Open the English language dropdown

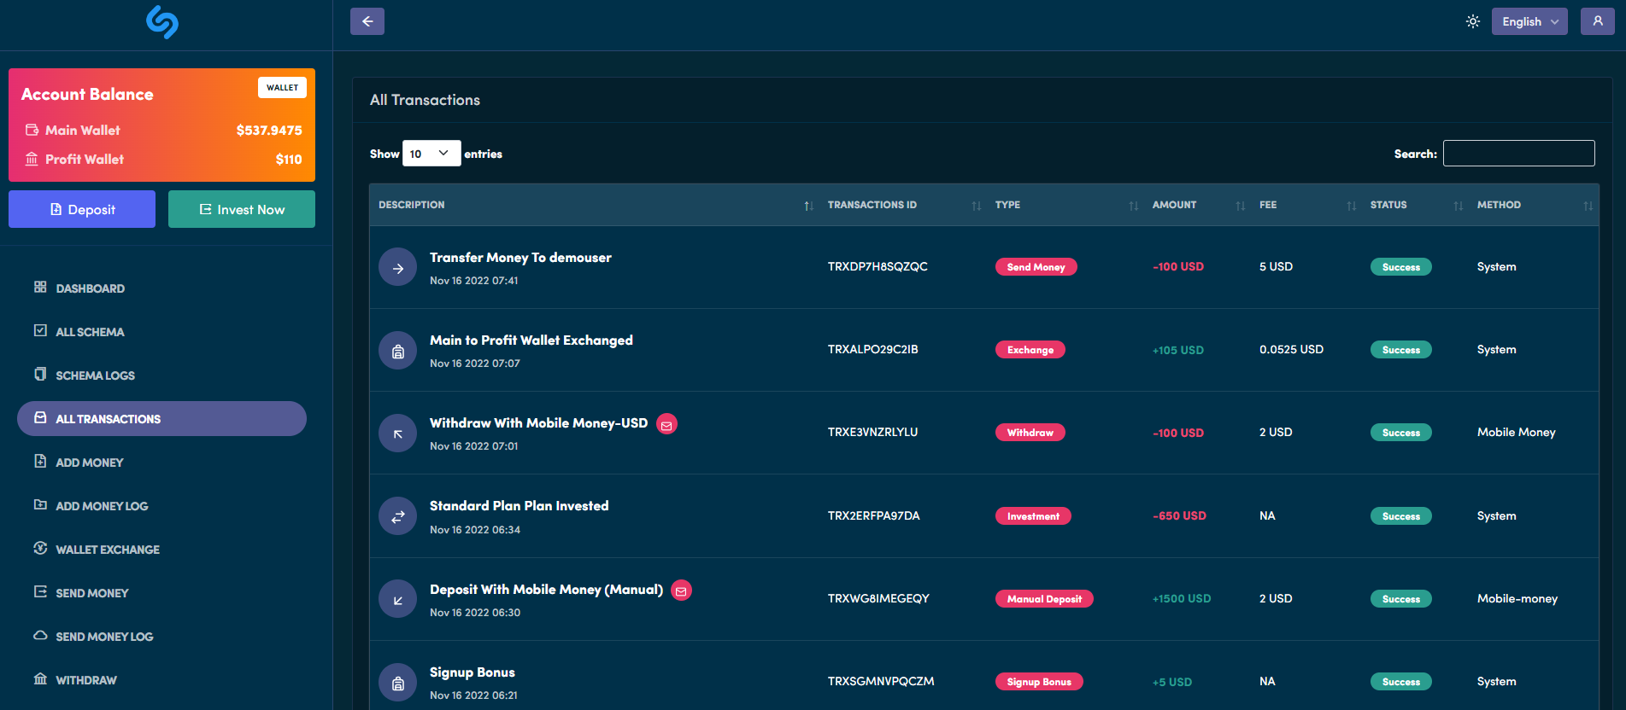pyautogui.click(x=1529, y=21)
